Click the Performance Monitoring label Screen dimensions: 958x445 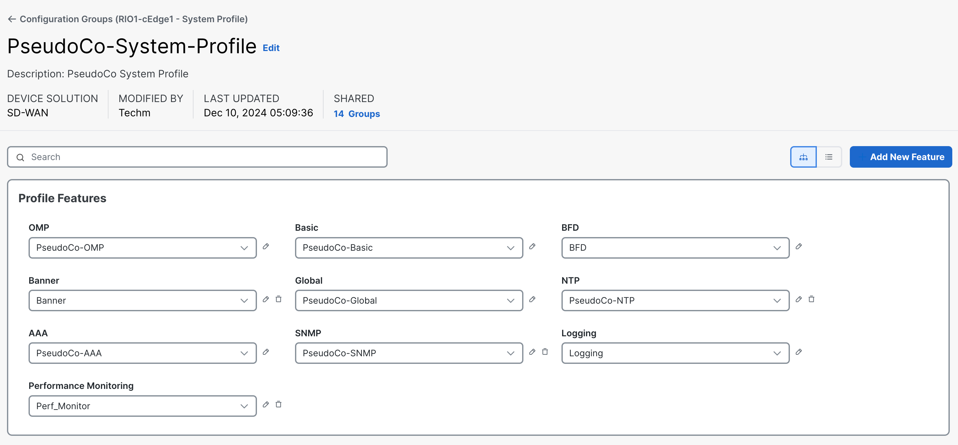click(x=81, y=386)
